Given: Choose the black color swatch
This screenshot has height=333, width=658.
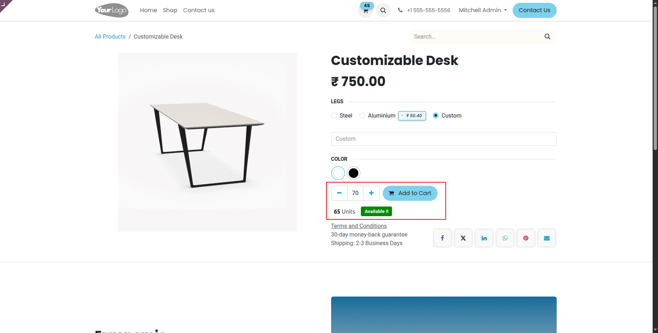Looking at the screenshot, I should point(353,173).
